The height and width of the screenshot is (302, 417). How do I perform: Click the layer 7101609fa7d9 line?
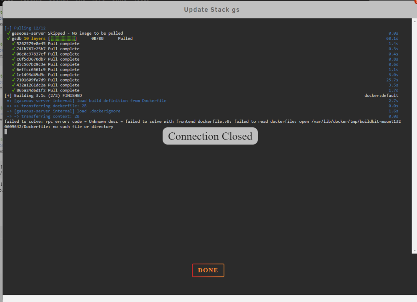click(x=45, y=80)
